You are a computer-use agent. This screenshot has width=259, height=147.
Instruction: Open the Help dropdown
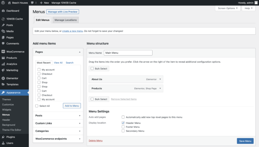click(249, 8)
